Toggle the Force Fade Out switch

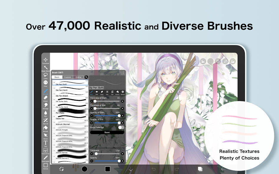pyautogui.click(x=121, y=128)
